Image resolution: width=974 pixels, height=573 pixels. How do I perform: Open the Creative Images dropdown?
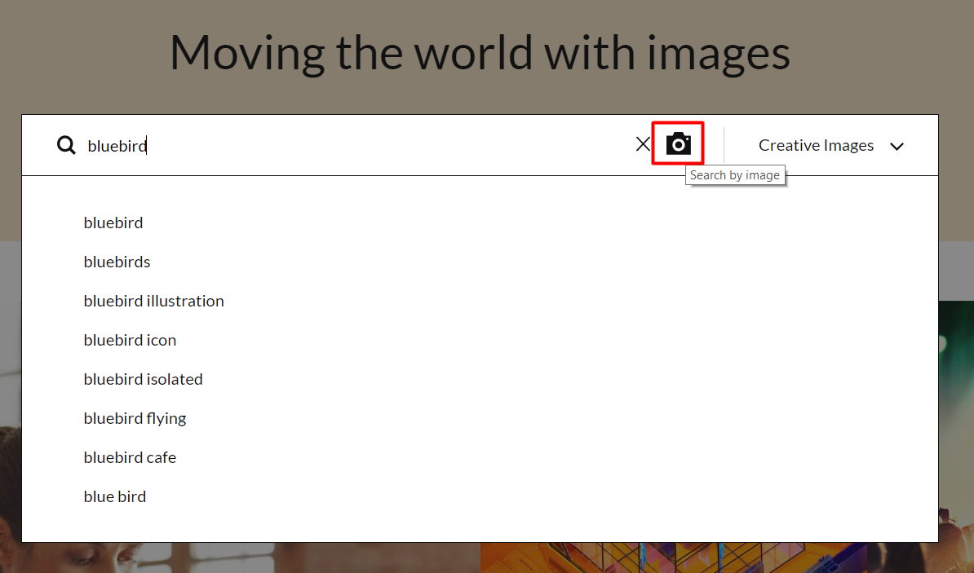(x=816, y=145)
